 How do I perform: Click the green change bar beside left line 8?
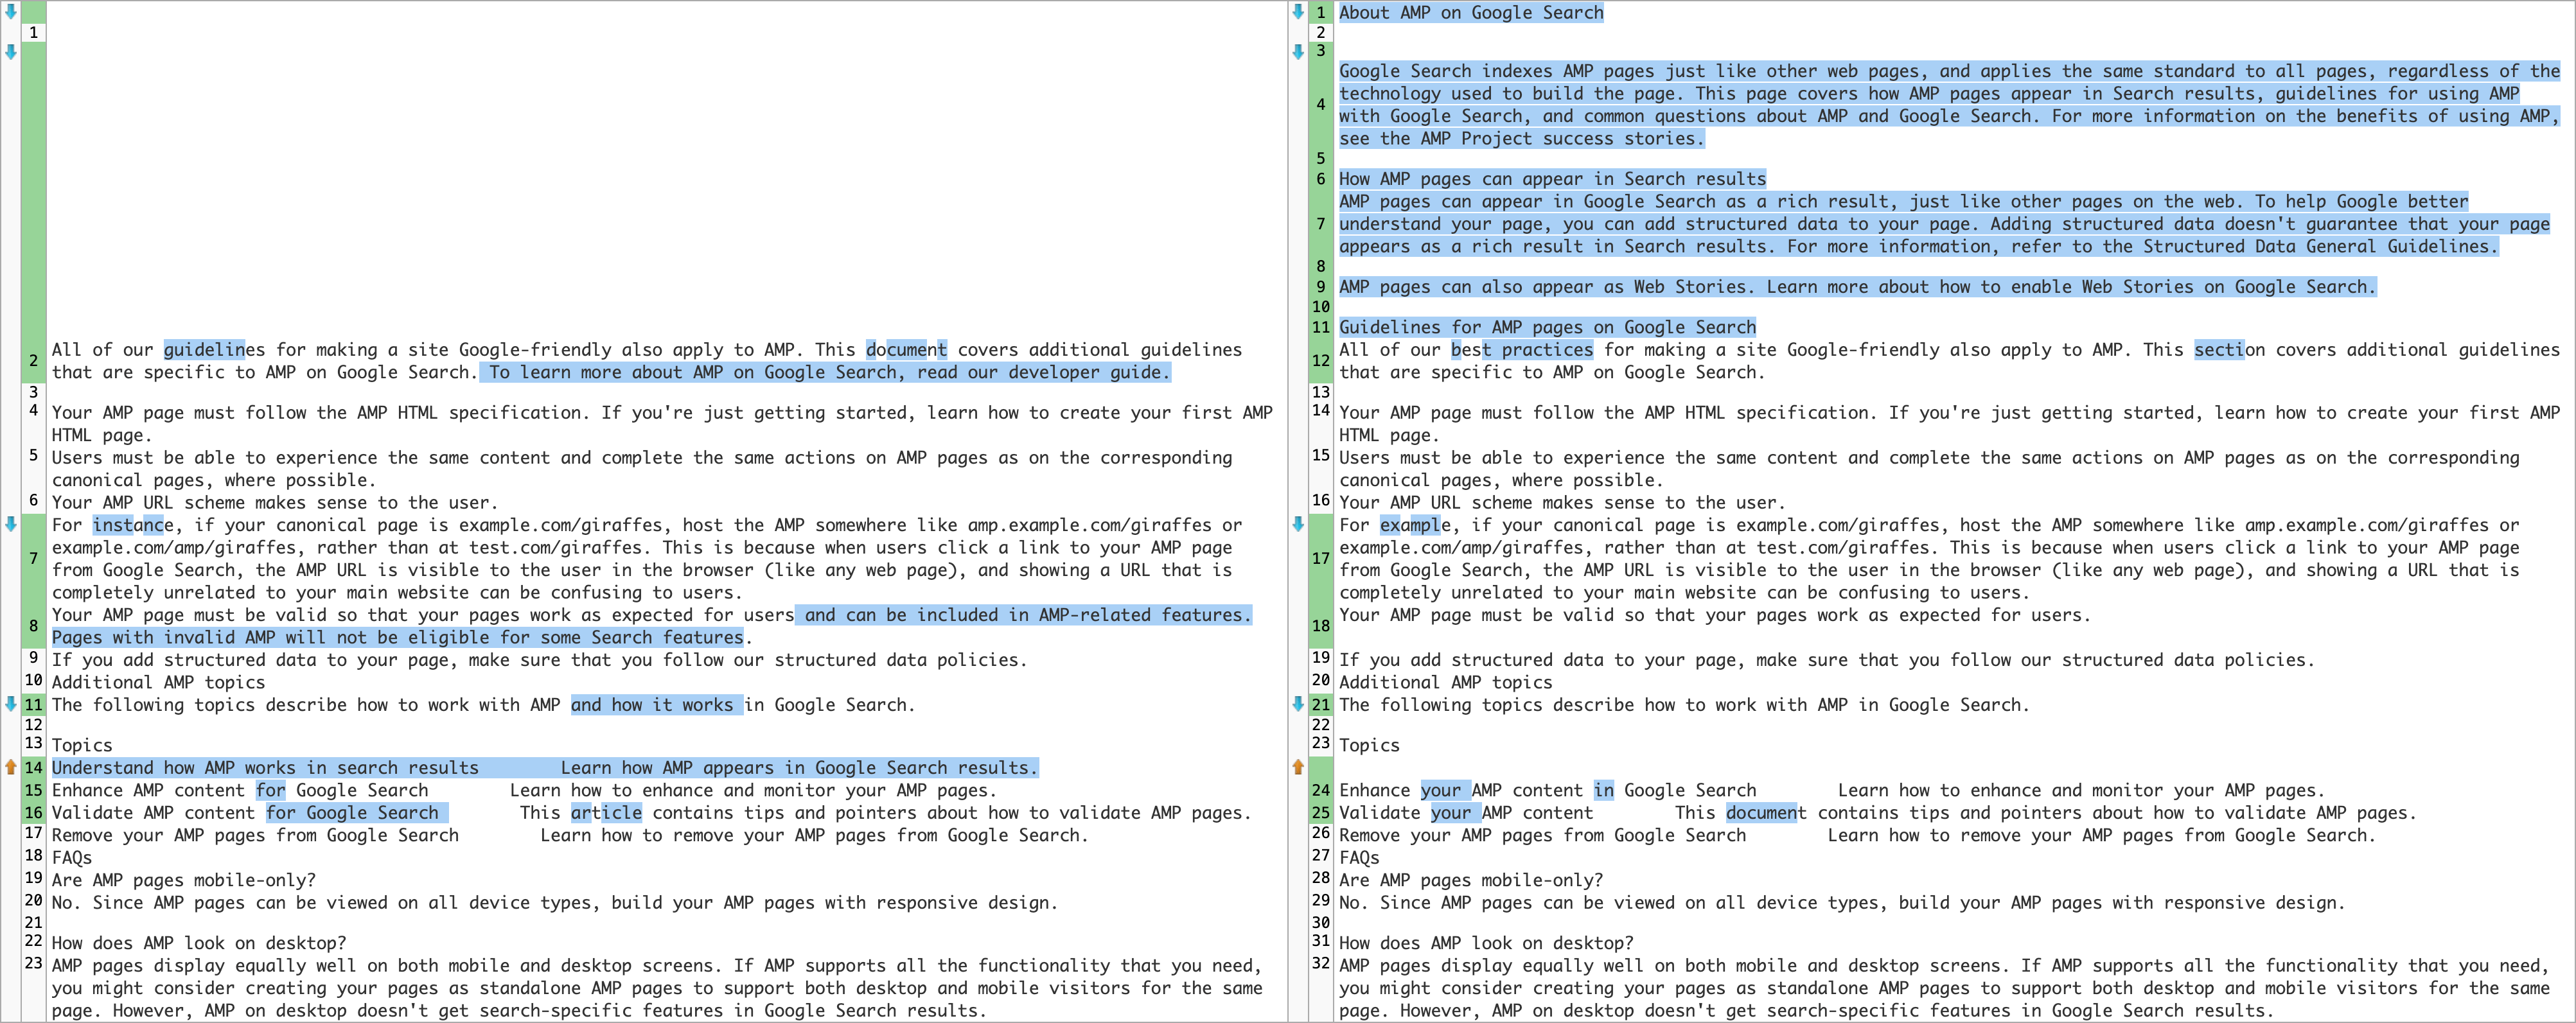pos(33,626)
